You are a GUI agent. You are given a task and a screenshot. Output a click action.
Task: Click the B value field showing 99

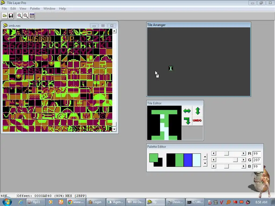click(x=256, y=166)
